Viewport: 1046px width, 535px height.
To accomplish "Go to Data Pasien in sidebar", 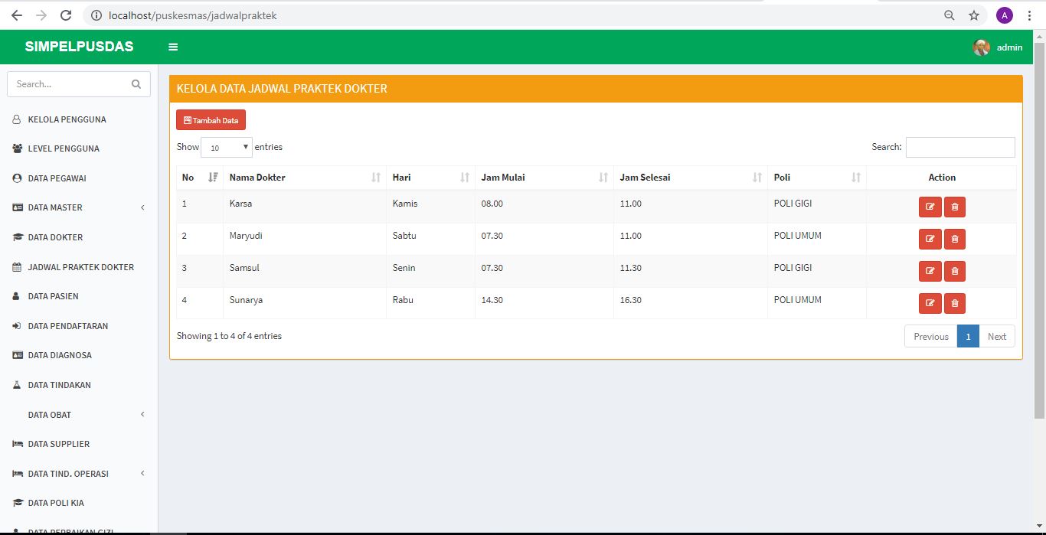I will pyautogui.click(x=53, y=296).
